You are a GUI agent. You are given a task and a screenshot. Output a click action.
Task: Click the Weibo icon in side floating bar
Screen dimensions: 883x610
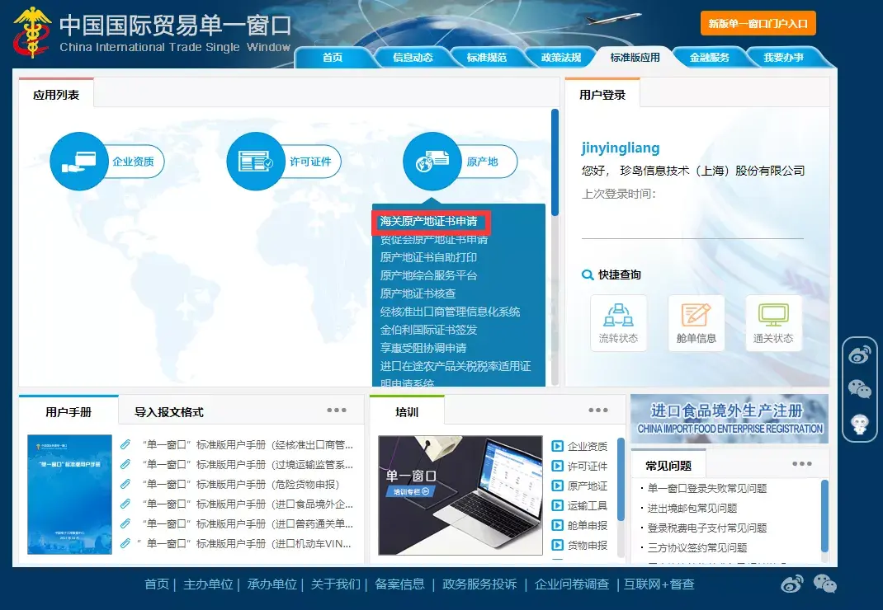(859, 354)
